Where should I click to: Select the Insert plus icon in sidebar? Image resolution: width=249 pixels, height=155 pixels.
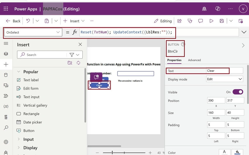pyautogui.click(x=6, y=64)
